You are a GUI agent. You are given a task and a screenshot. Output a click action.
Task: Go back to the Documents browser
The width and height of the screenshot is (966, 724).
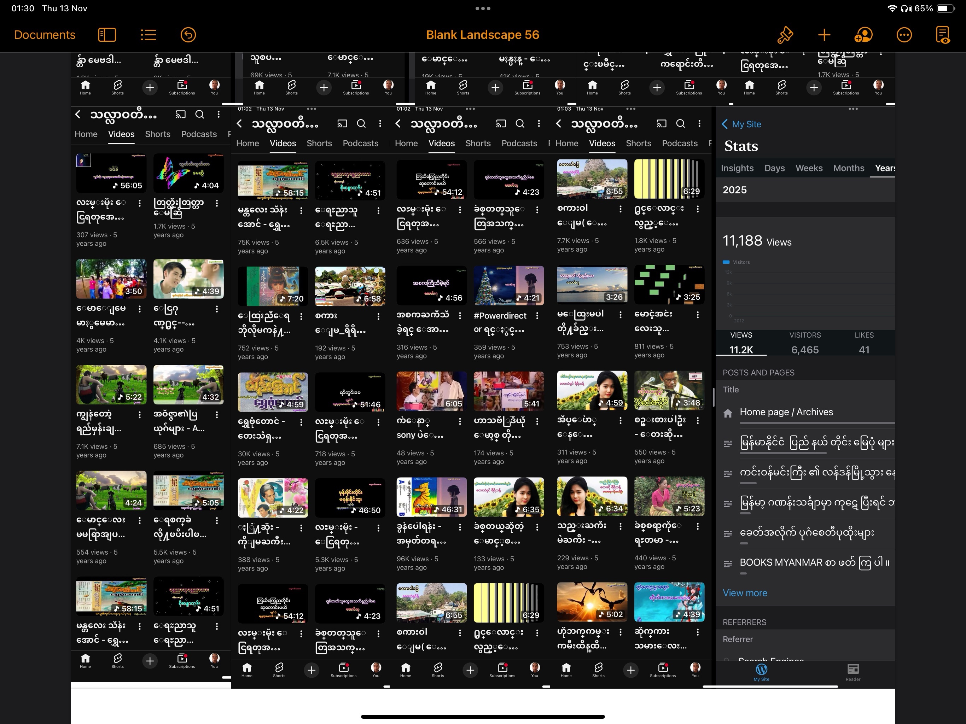pyautogui.click(x=45, y=35)
